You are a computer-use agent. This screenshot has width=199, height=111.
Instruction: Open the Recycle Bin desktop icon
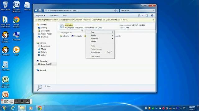[6, 6]
